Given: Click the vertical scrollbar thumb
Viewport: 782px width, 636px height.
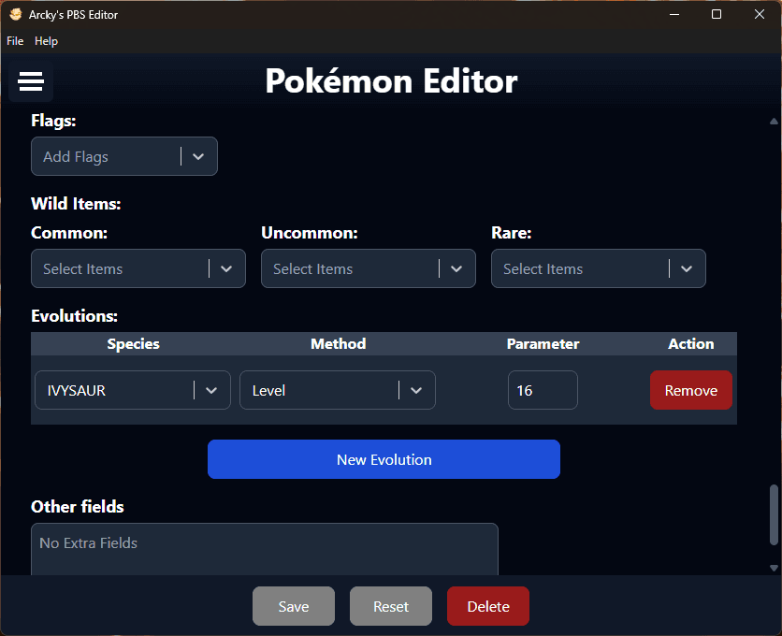Looking at the screenshot, I should pos(774,514).
